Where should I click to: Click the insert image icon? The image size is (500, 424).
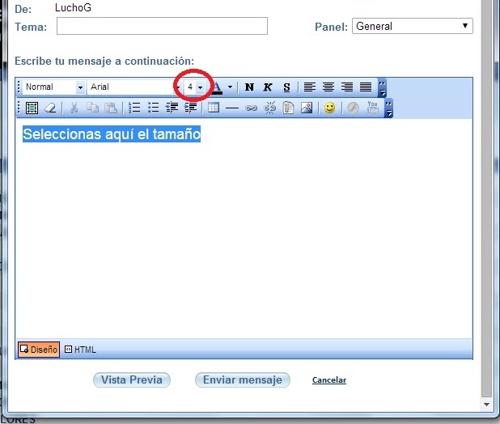tap(307, 108)
